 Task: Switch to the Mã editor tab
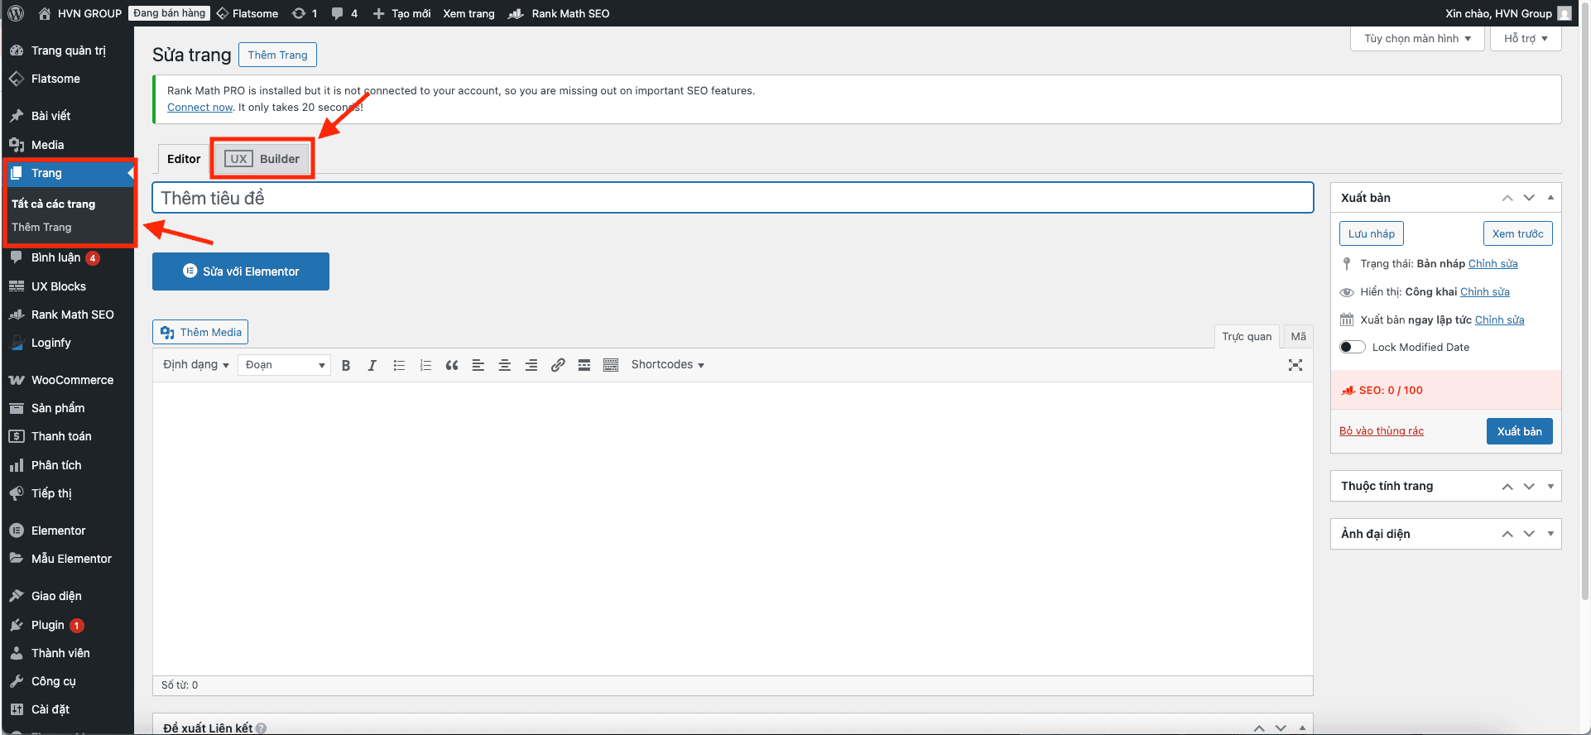tap(1298, 337)
